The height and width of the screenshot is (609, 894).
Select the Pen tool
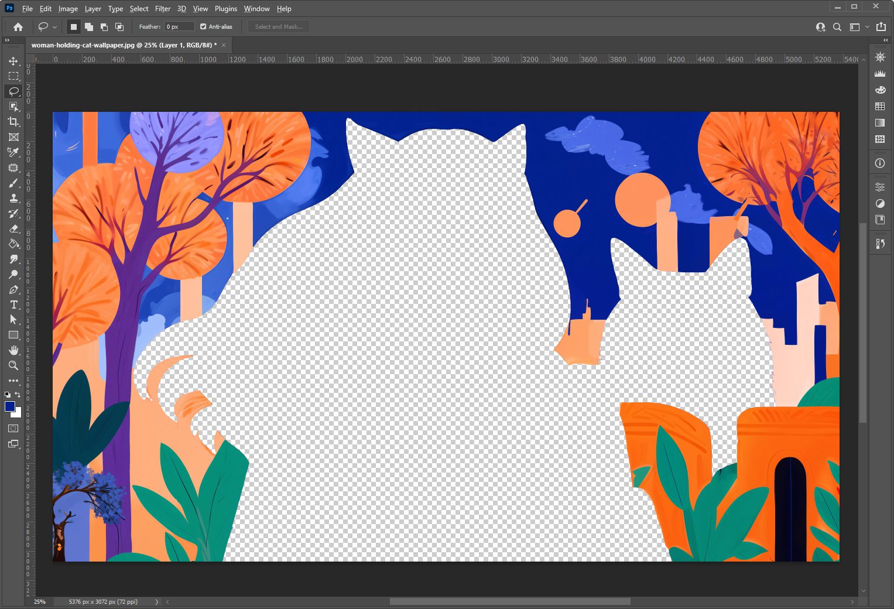pos(13,290)
